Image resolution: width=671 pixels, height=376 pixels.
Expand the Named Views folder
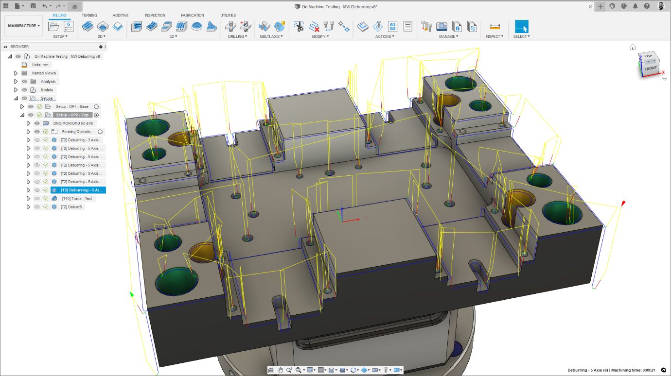16,73
